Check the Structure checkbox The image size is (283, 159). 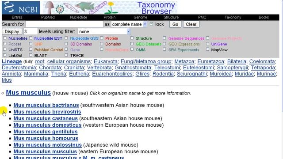[x=132, y=38]
